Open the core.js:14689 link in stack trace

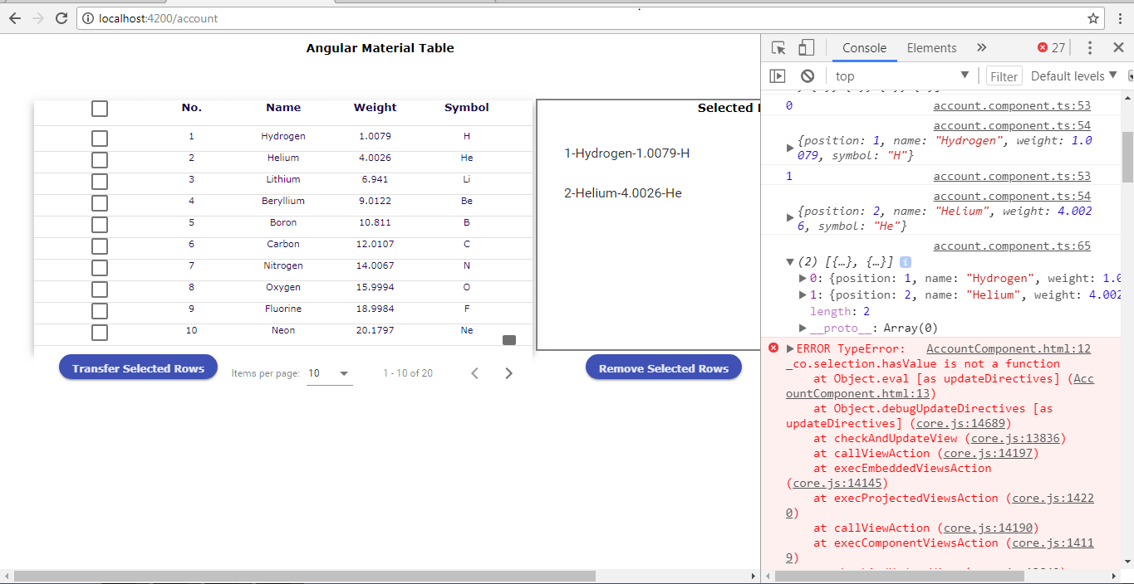(962, 424)
